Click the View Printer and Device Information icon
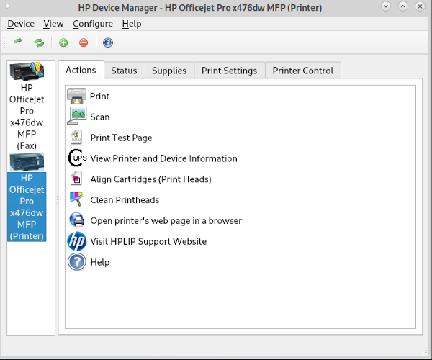The height and width of the screenshot is (360, 432). [77, 158]
